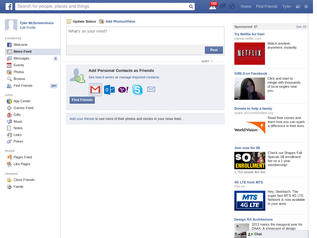Open Donate to help a family ad
Image resolution: width=317 pixels, height=238 pixels.
point(253,109)
